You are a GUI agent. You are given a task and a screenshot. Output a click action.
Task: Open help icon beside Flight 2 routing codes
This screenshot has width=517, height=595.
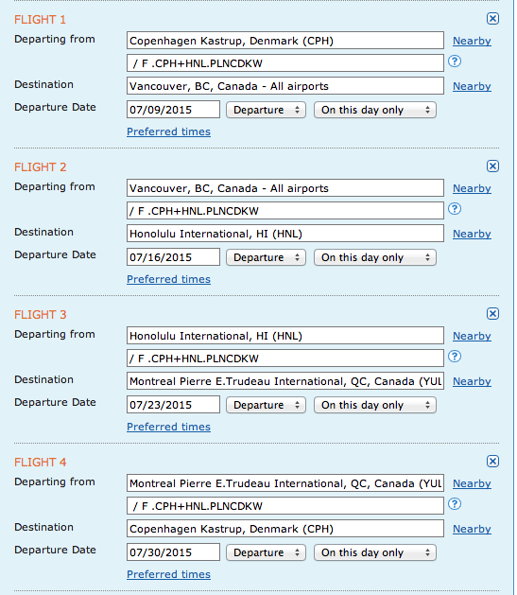point(455,209)
